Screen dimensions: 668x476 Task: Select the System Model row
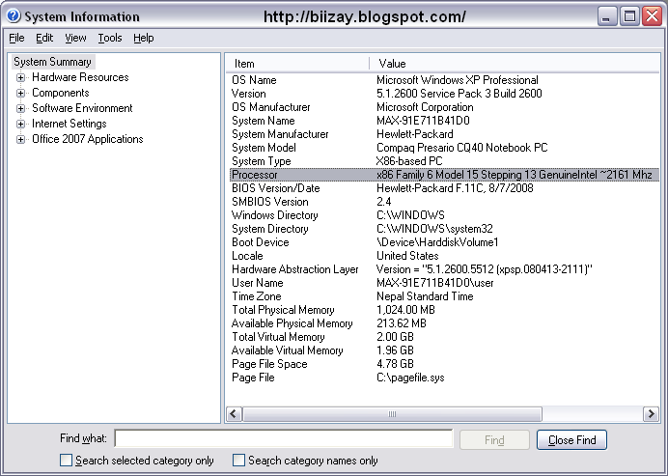[443, 148]
